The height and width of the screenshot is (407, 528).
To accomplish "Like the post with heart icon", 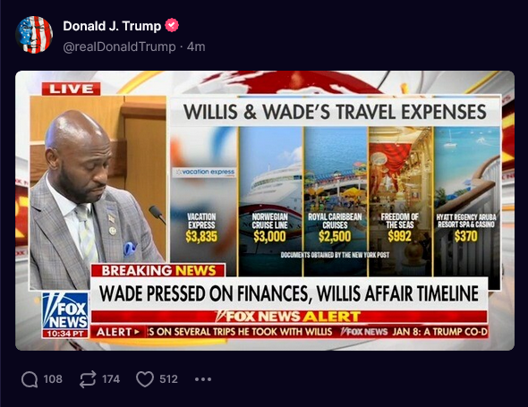I will [x=145, y=379].
